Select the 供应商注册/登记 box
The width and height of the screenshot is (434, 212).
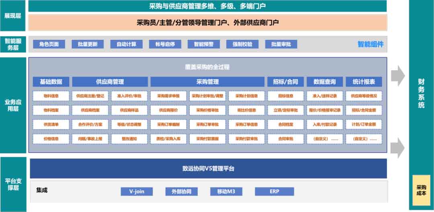(90, 96)
